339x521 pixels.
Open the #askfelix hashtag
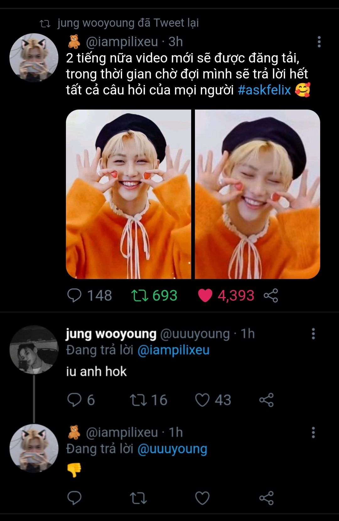pyautogui.click(x=264, y=90)
